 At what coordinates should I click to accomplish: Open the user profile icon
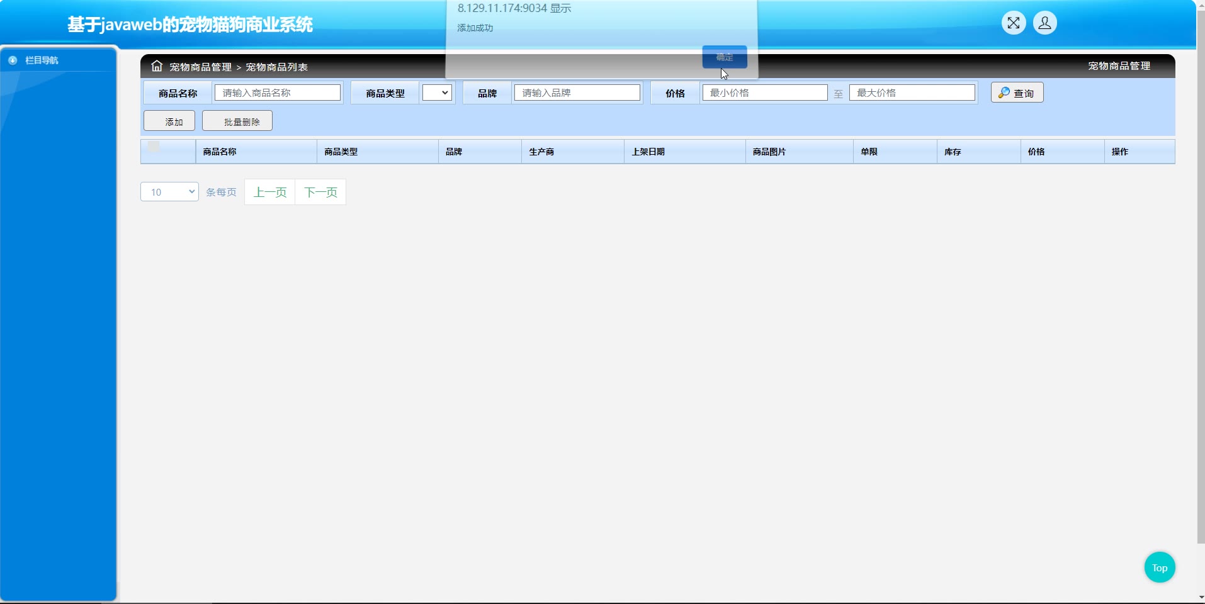pyautogui.click(x=1045, y=23)
